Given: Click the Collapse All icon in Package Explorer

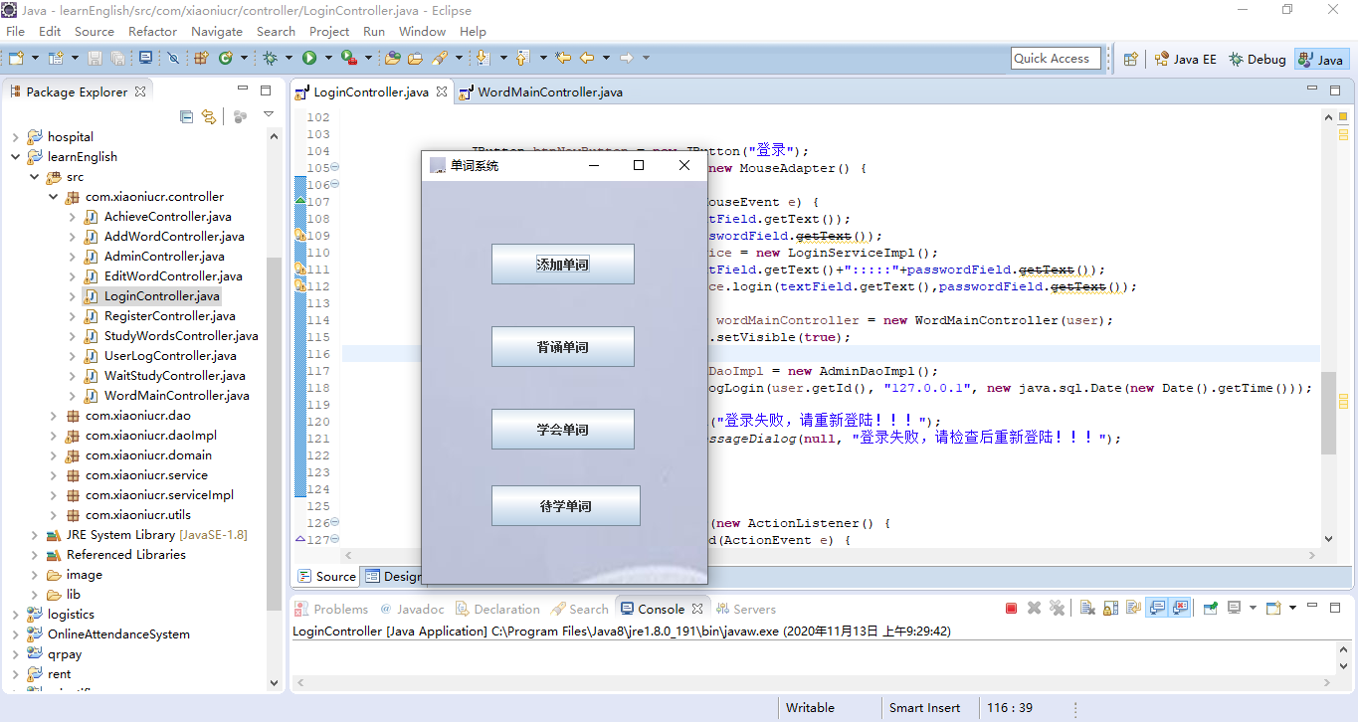Looking at the screenshot, I should click(x=186, y=116).
